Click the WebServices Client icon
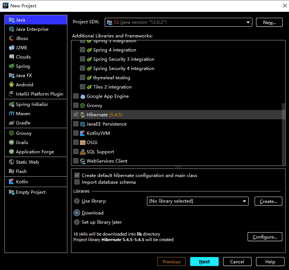 [x=83, y=161]
